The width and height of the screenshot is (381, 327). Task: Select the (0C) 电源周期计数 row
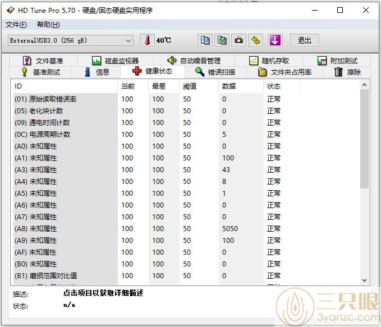[155, 135]
